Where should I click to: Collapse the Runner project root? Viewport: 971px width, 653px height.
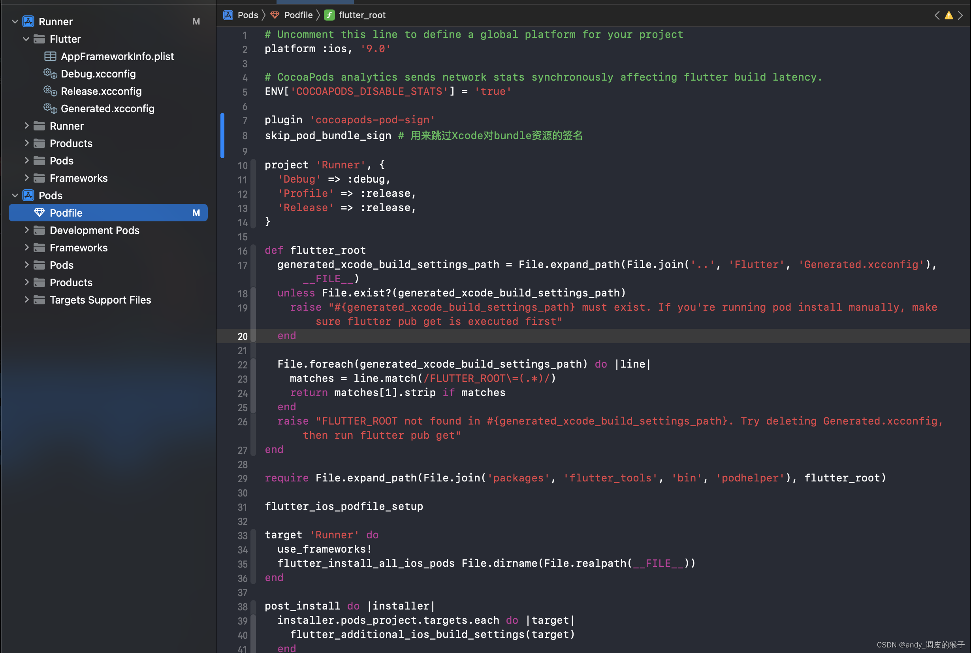coord(15,21)
